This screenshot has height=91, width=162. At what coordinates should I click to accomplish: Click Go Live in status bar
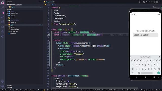point(130,90)
